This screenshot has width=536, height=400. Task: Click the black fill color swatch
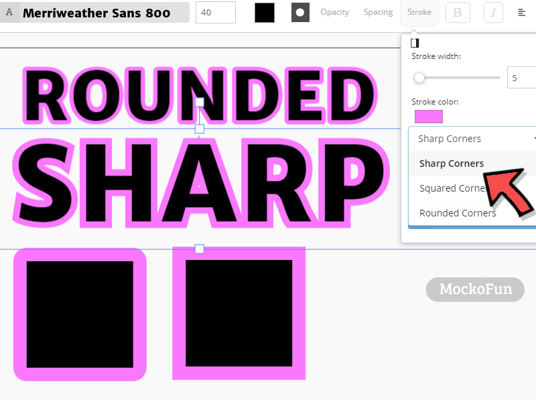click(x=263, y=12)
